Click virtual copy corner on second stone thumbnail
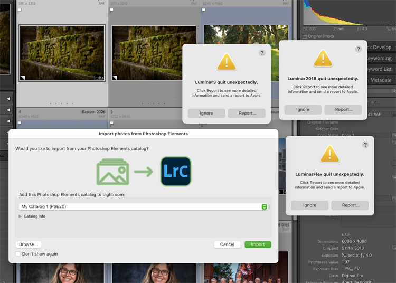Image resolution: width=396 pixels, height=283 pixels. click(115, 78)
